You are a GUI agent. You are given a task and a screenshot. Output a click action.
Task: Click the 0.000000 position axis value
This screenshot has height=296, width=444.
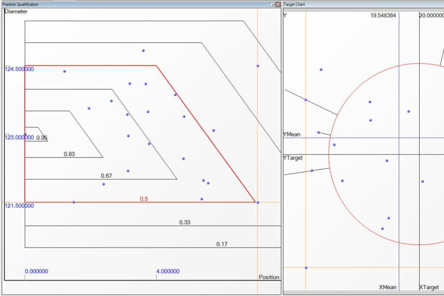coord(37,271)
